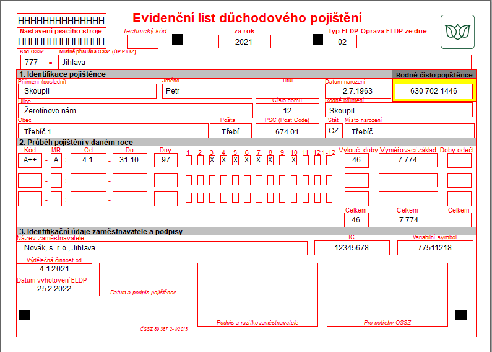The image size is (492, 352).
Task: Click the Celkem assessment base field 7 774
Action: (408, 219)
